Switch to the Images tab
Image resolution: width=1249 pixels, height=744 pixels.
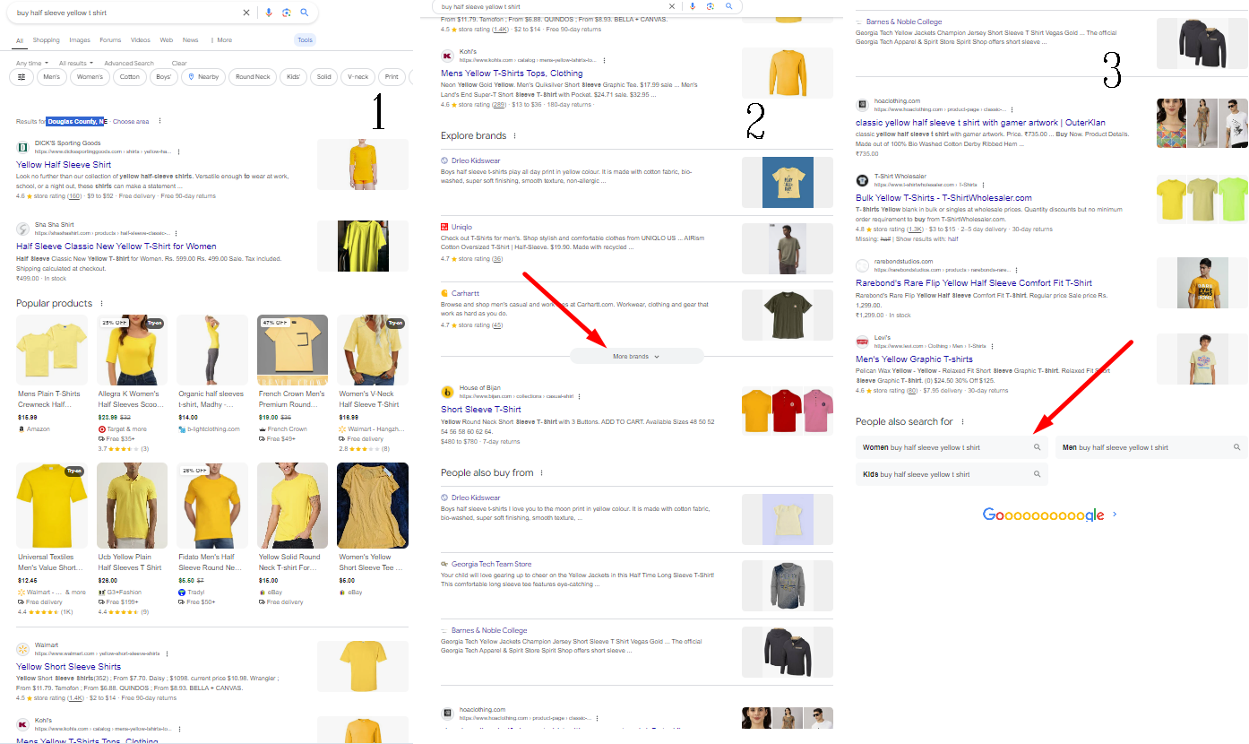[x=80, y=40]
